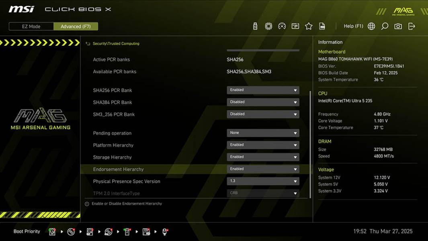Open the Physical Presence Spec Version dropdown
Screen dimensions: 428x241
[x=263, y=181]
